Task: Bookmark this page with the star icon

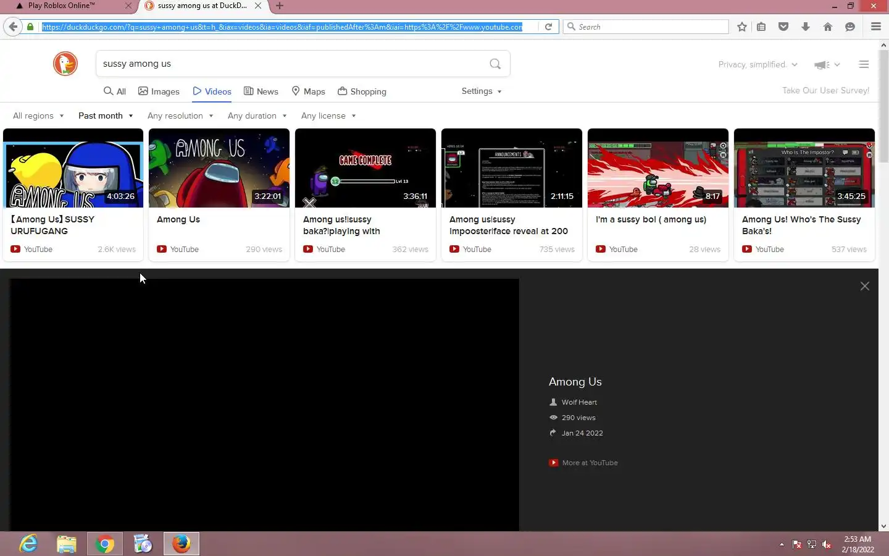Action: [x=742, y=27]
